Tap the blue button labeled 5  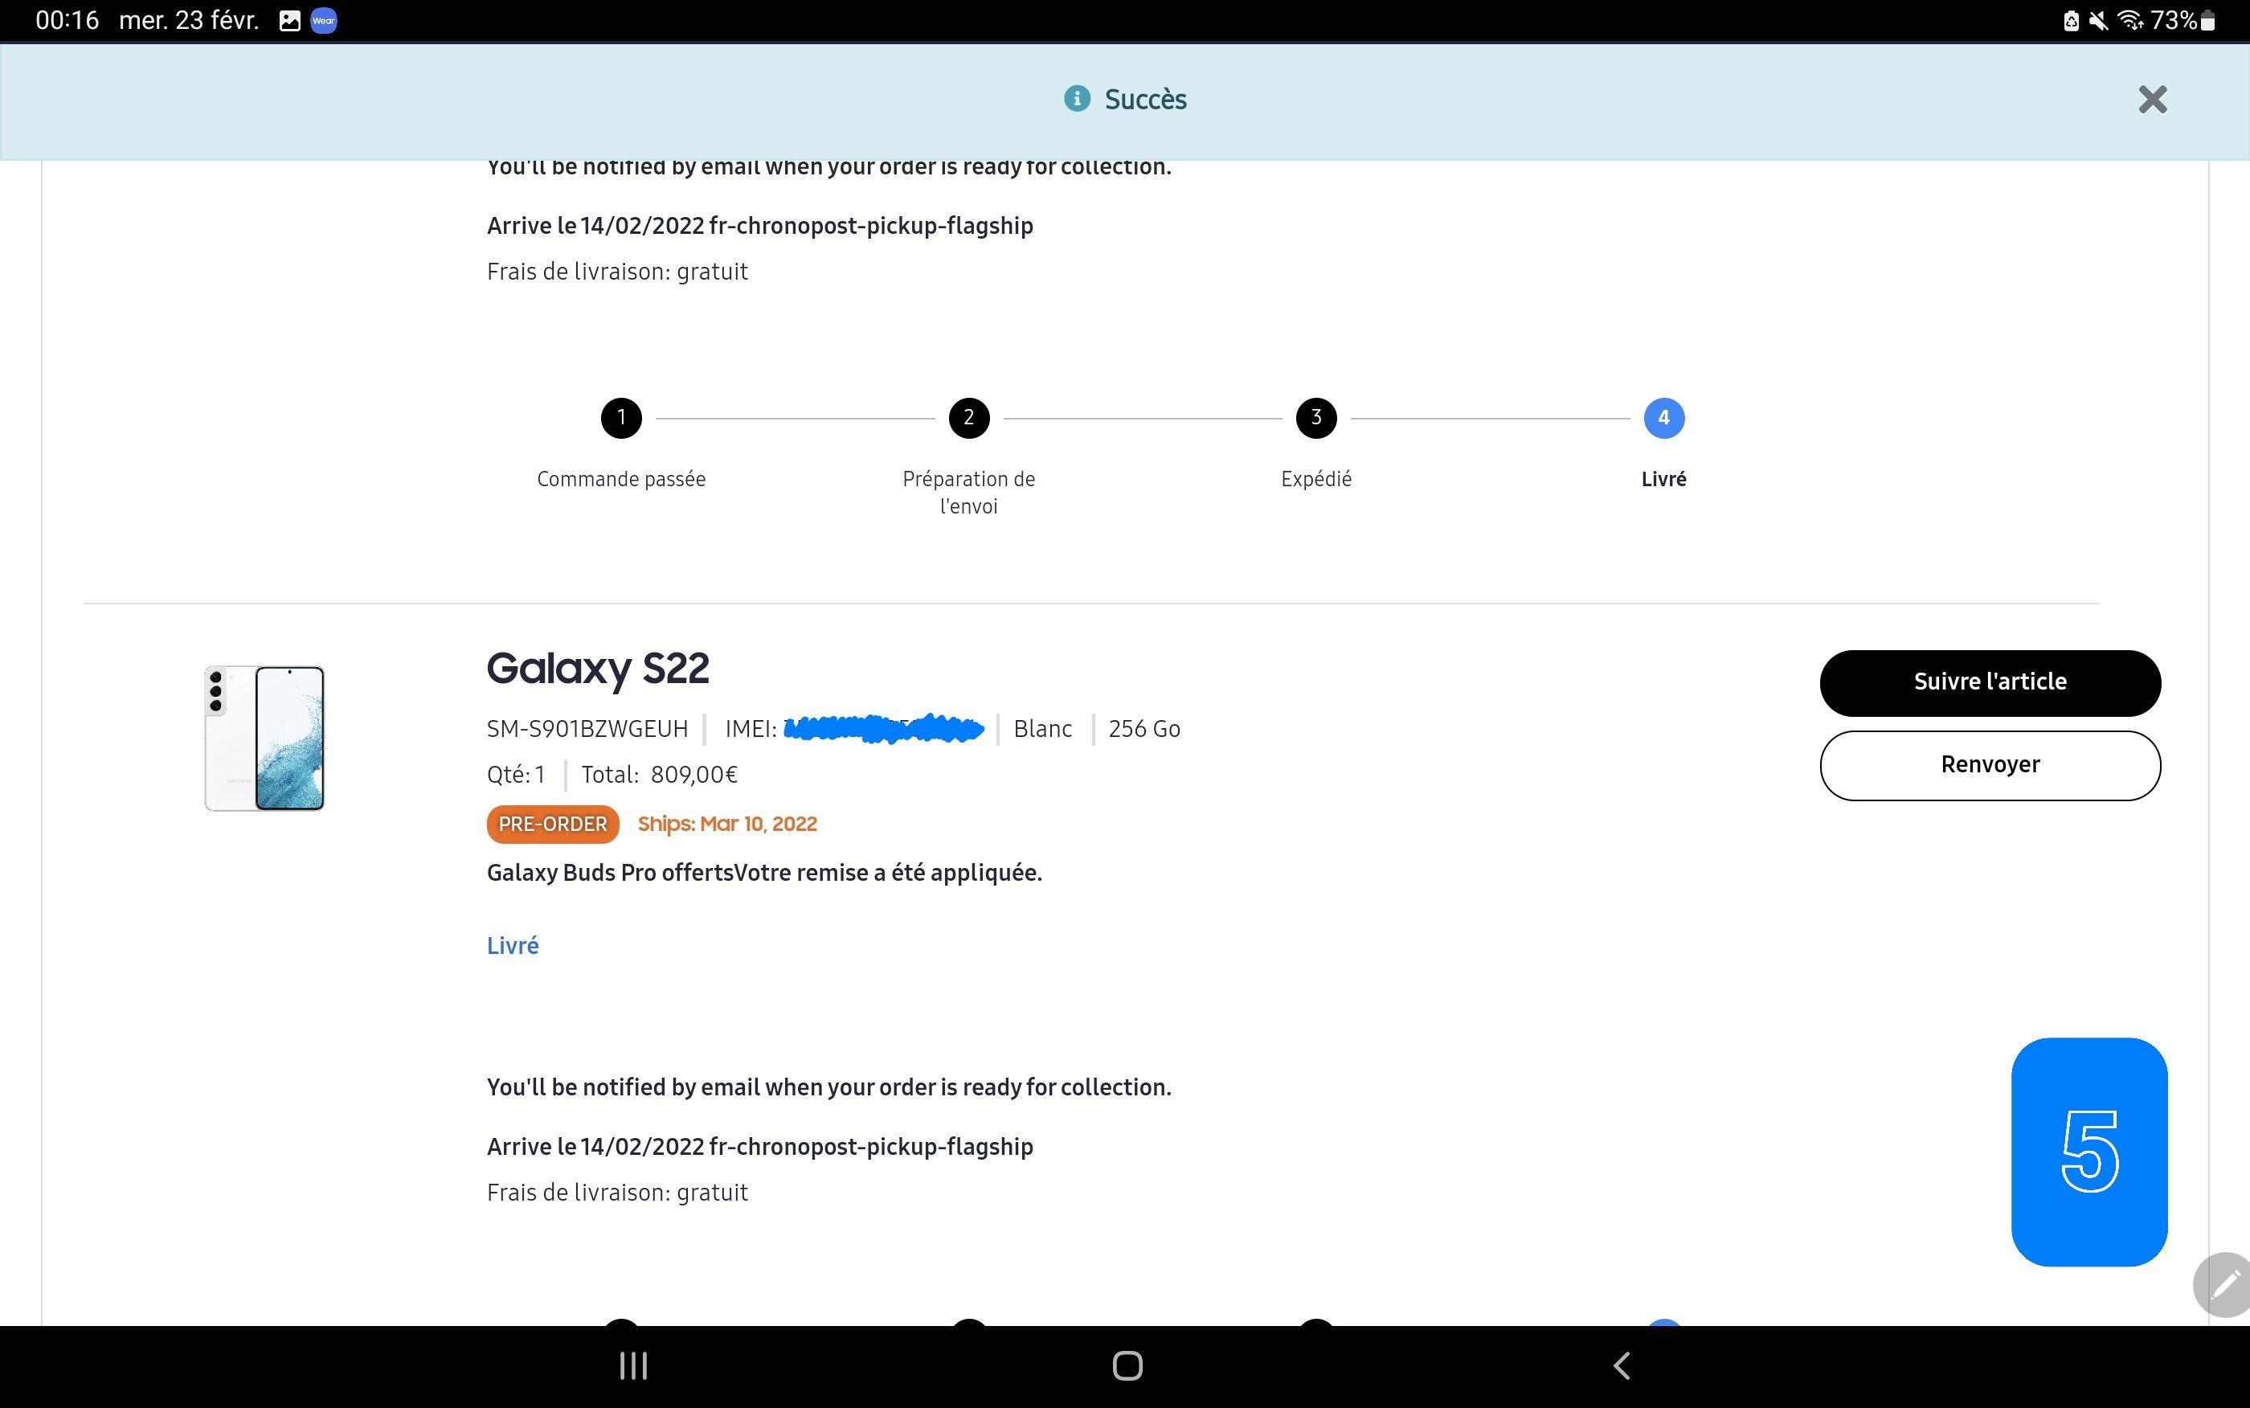tap(2090, 1155)
